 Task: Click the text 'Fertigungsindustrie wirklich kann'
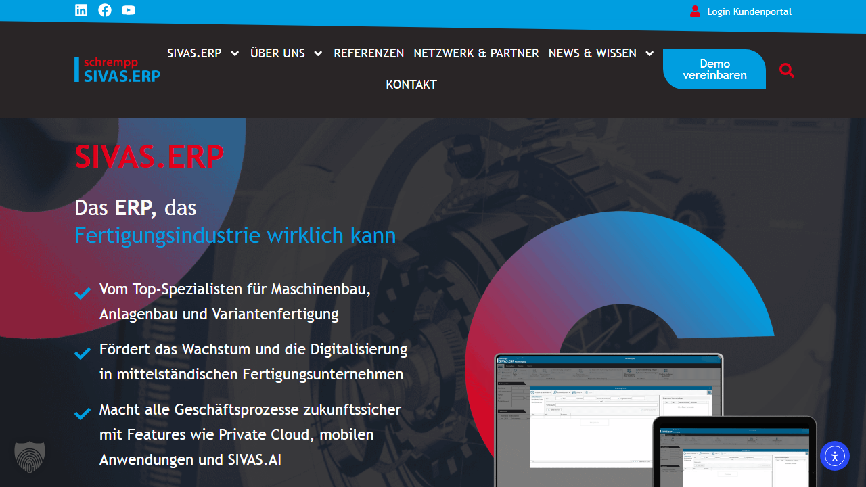point(235,235)
